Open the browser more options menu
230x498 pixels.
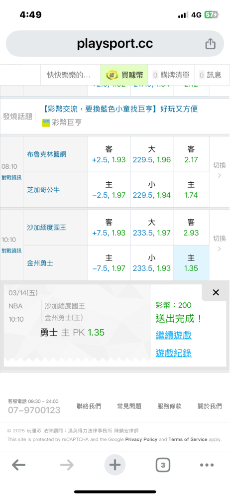click(207, 465)
